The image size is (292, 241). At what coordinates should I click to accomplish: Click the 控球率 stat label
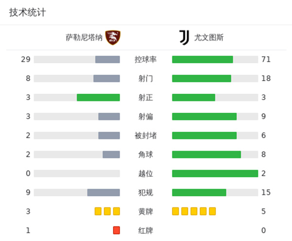(146, 60)
